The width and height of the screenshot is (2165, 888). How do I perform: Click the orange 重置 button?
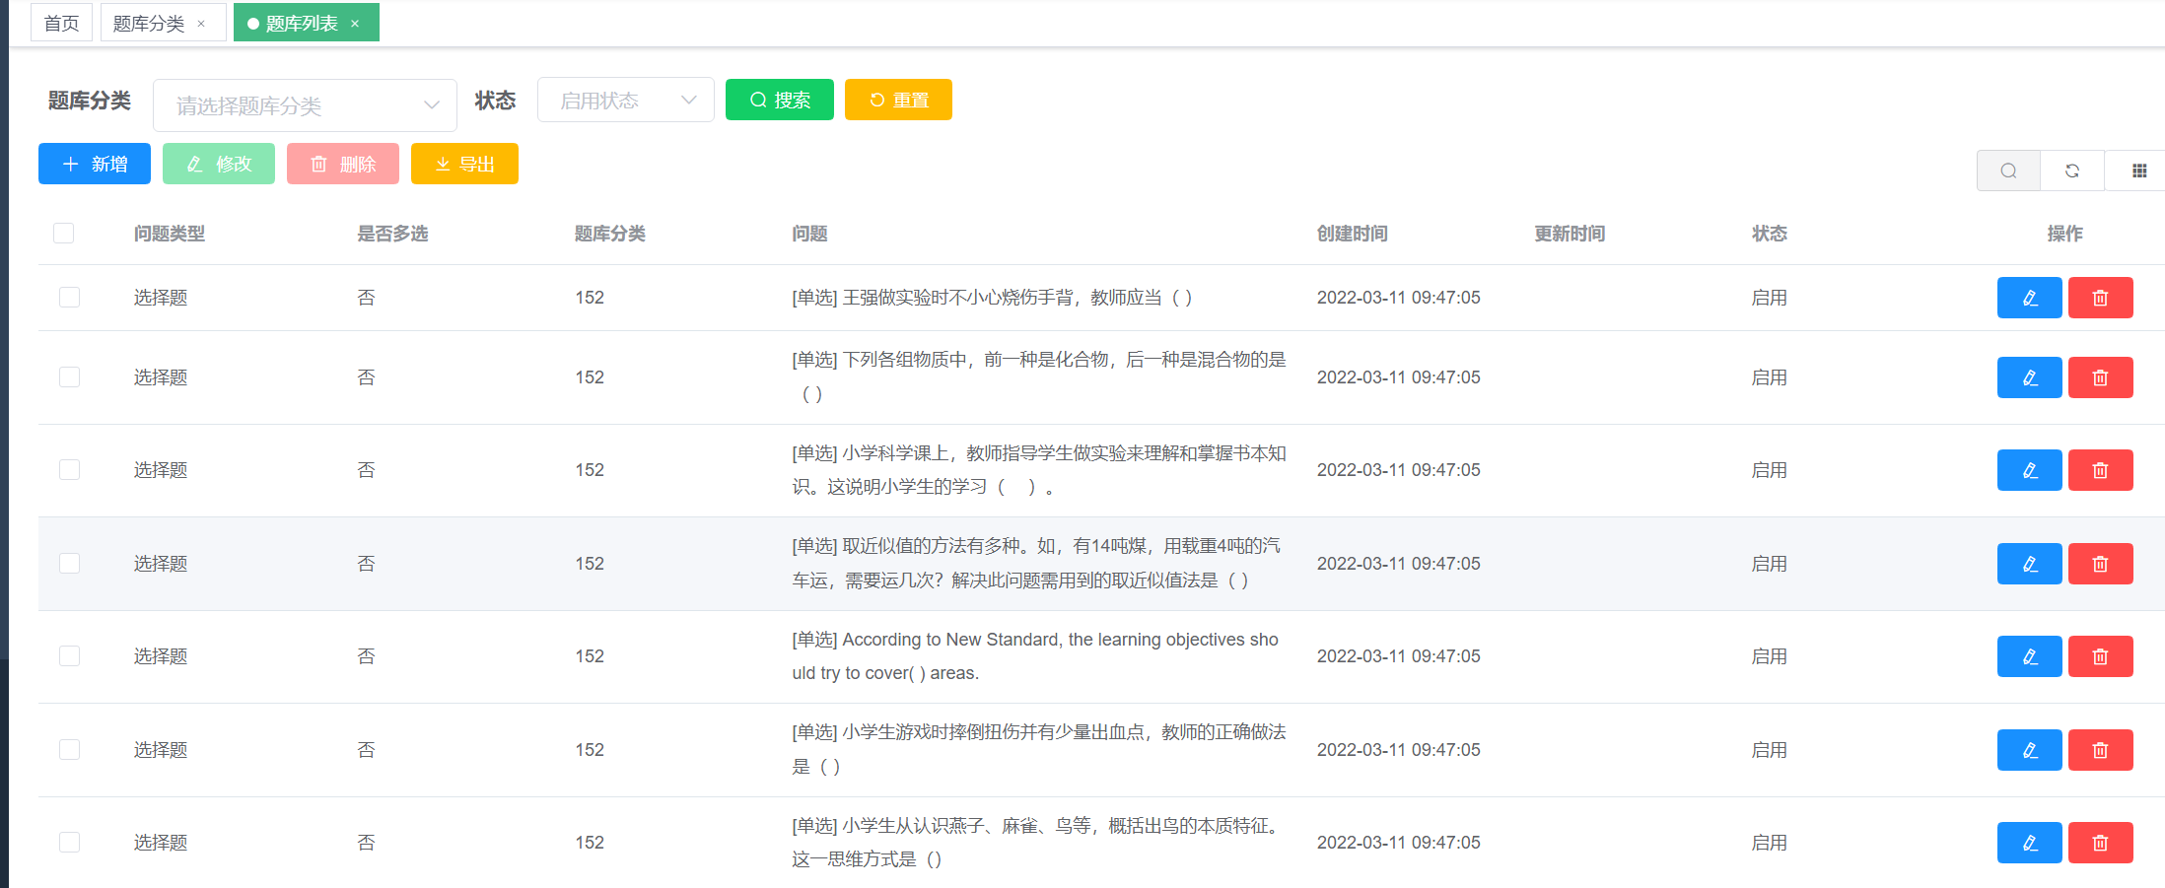[x=898, y=100]
